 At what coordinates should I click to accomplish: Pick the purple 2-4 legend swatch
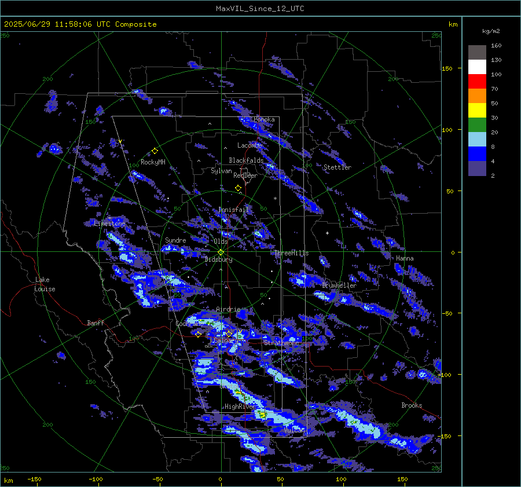tap(477, 168)
